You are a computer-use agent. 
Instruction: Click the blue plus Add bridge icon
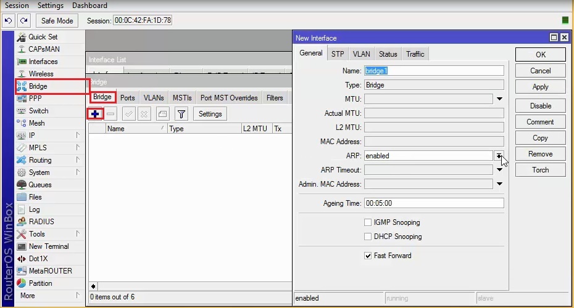point(94,114)
